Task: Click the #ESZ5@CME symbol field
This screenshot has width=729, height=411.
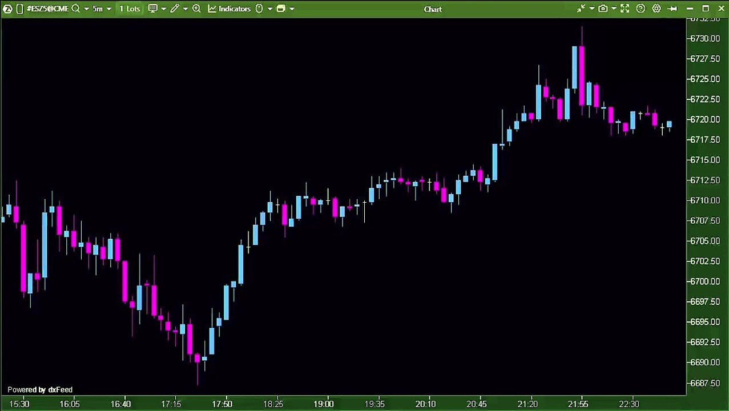Action: tap(47, 9)
